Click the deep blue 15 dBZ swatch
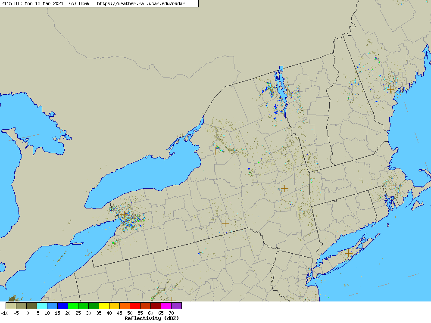Viewport: 431px width, 323px height. (x=62, y=306)
